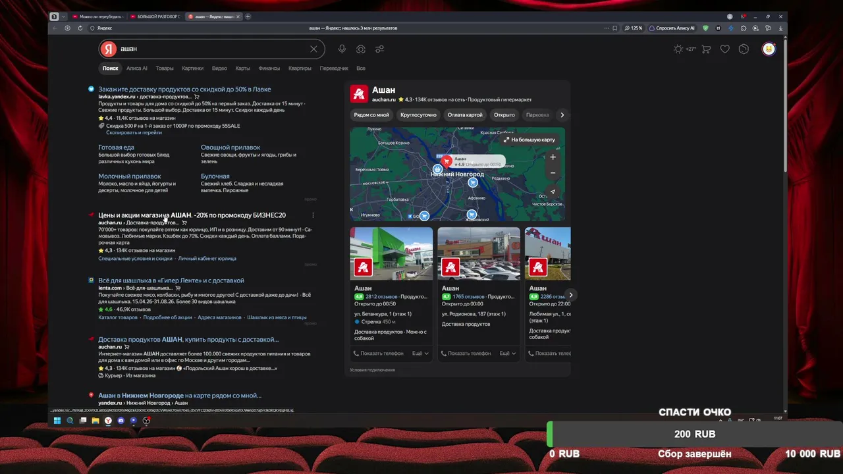This screenshot has width=843, height=474.
Task: Open the user profile avatar
Action: [769, 49]
